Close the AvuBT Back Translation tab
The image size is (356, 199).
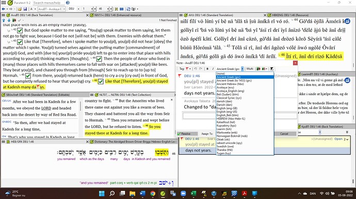[87, 15]
